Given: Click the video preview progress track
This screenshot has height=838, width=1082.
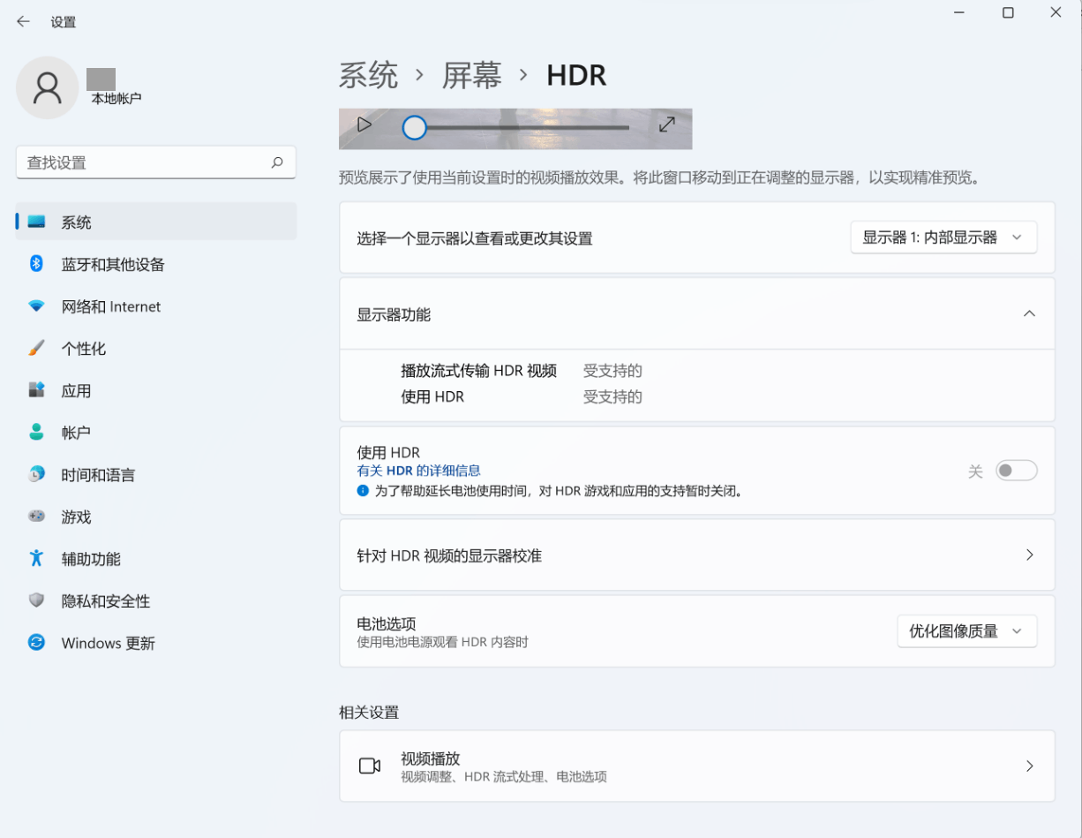Looking at the screenshot, I should [528, 128].
